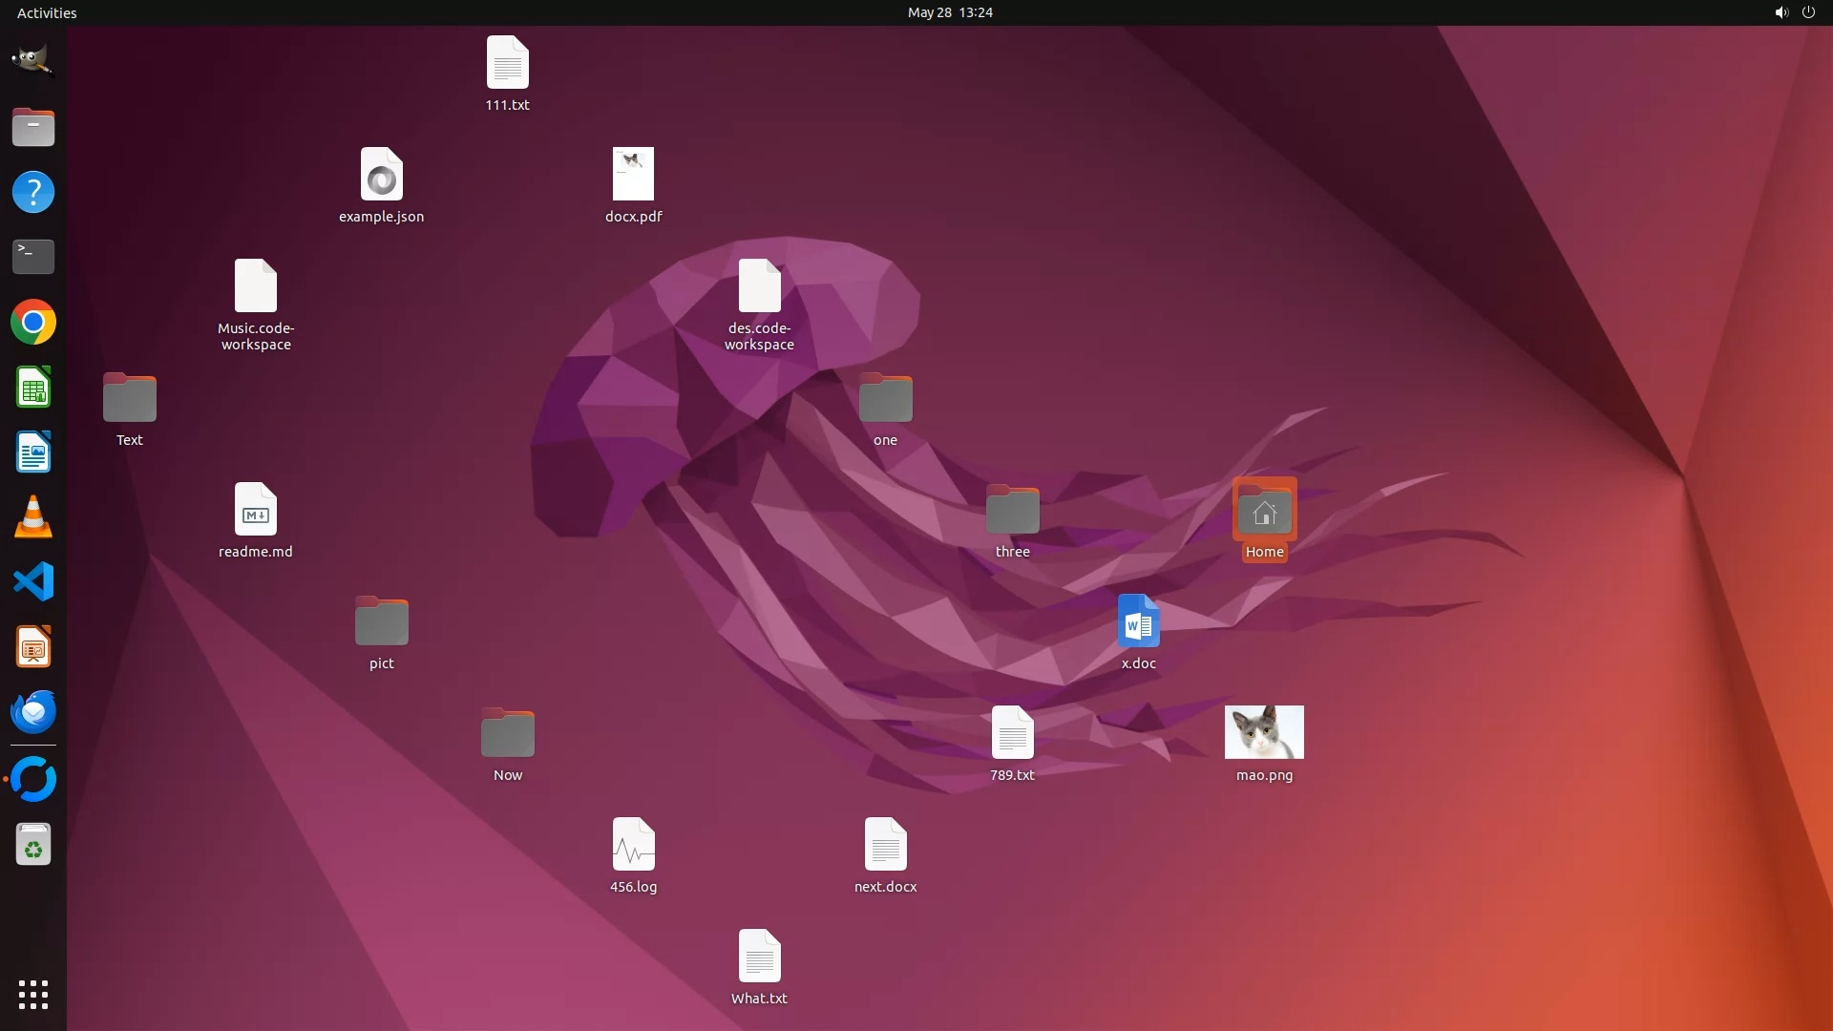Launch Terminal from the dock

point(32,257)
